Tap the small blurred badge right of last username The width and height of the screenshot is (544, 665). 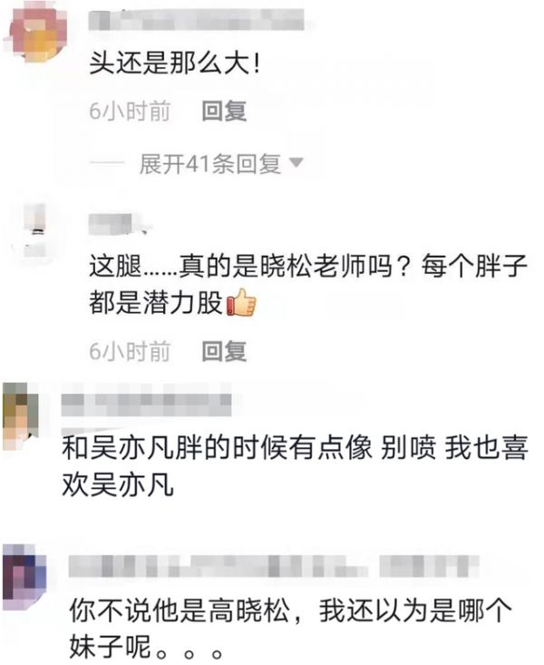tap(429, 566)
